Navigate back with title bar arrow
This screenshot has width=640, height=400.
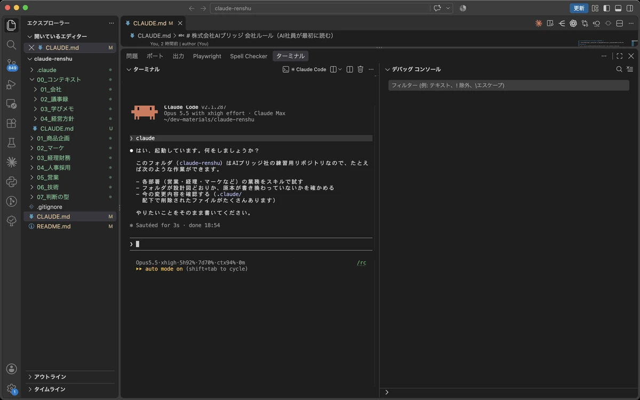(191, 8)
